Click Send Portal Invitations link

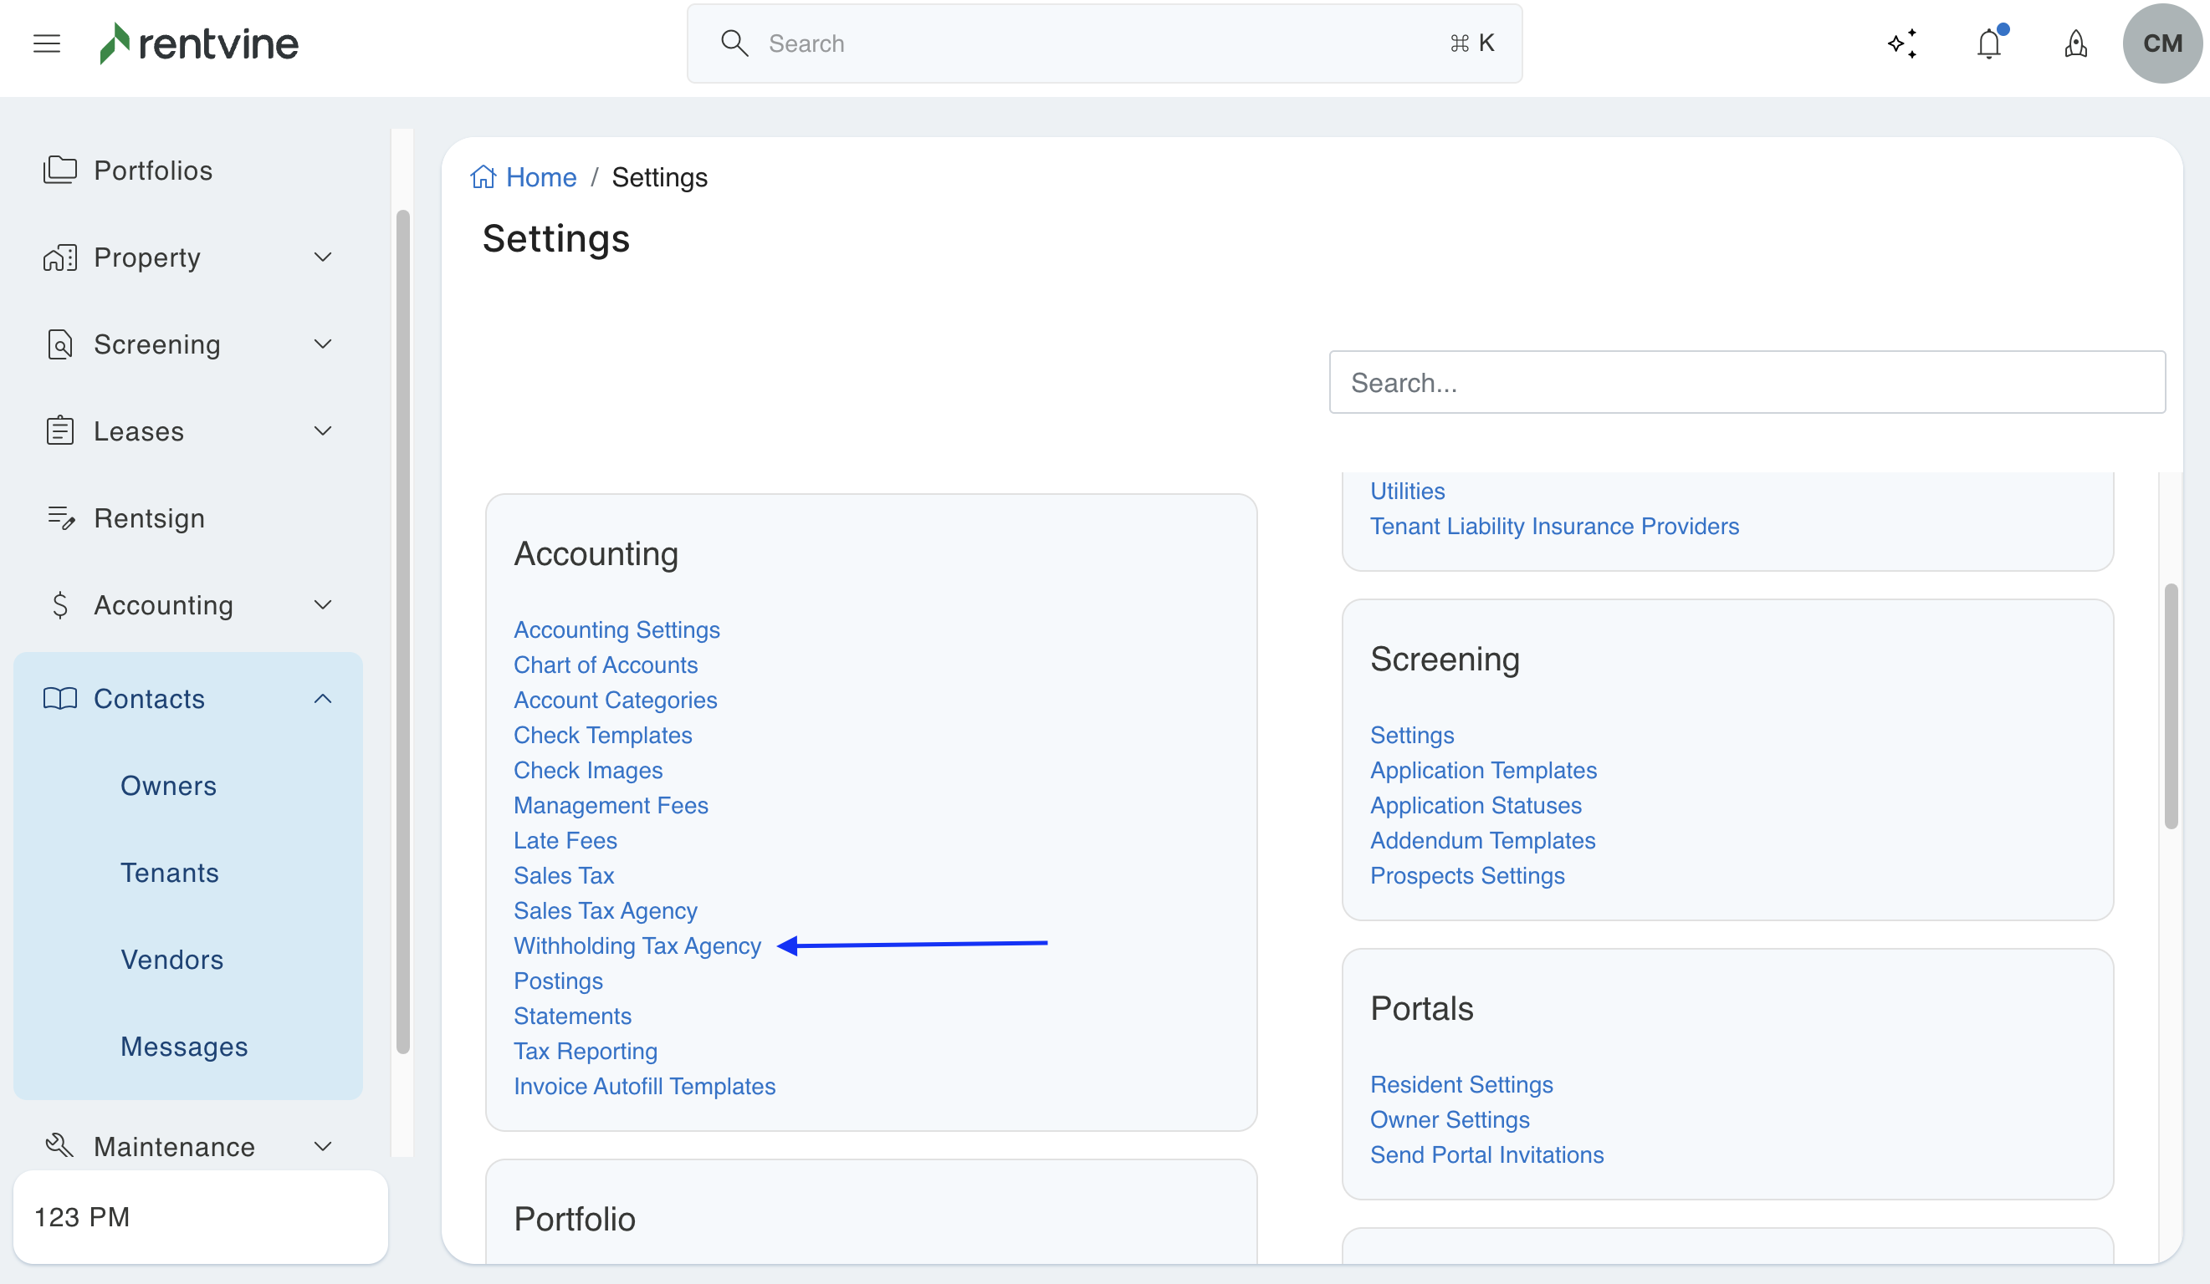pos(1486,1154)
